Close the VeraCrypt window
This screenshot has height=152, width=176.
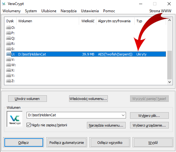169,4
